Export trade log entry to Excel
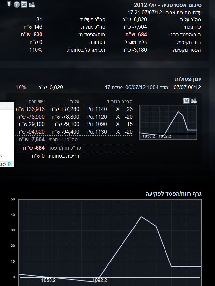Screen dimensions: 215x286 [187, 101]
